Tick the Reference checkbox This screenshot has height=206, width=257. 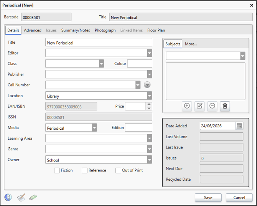click(x=84, y=170)
